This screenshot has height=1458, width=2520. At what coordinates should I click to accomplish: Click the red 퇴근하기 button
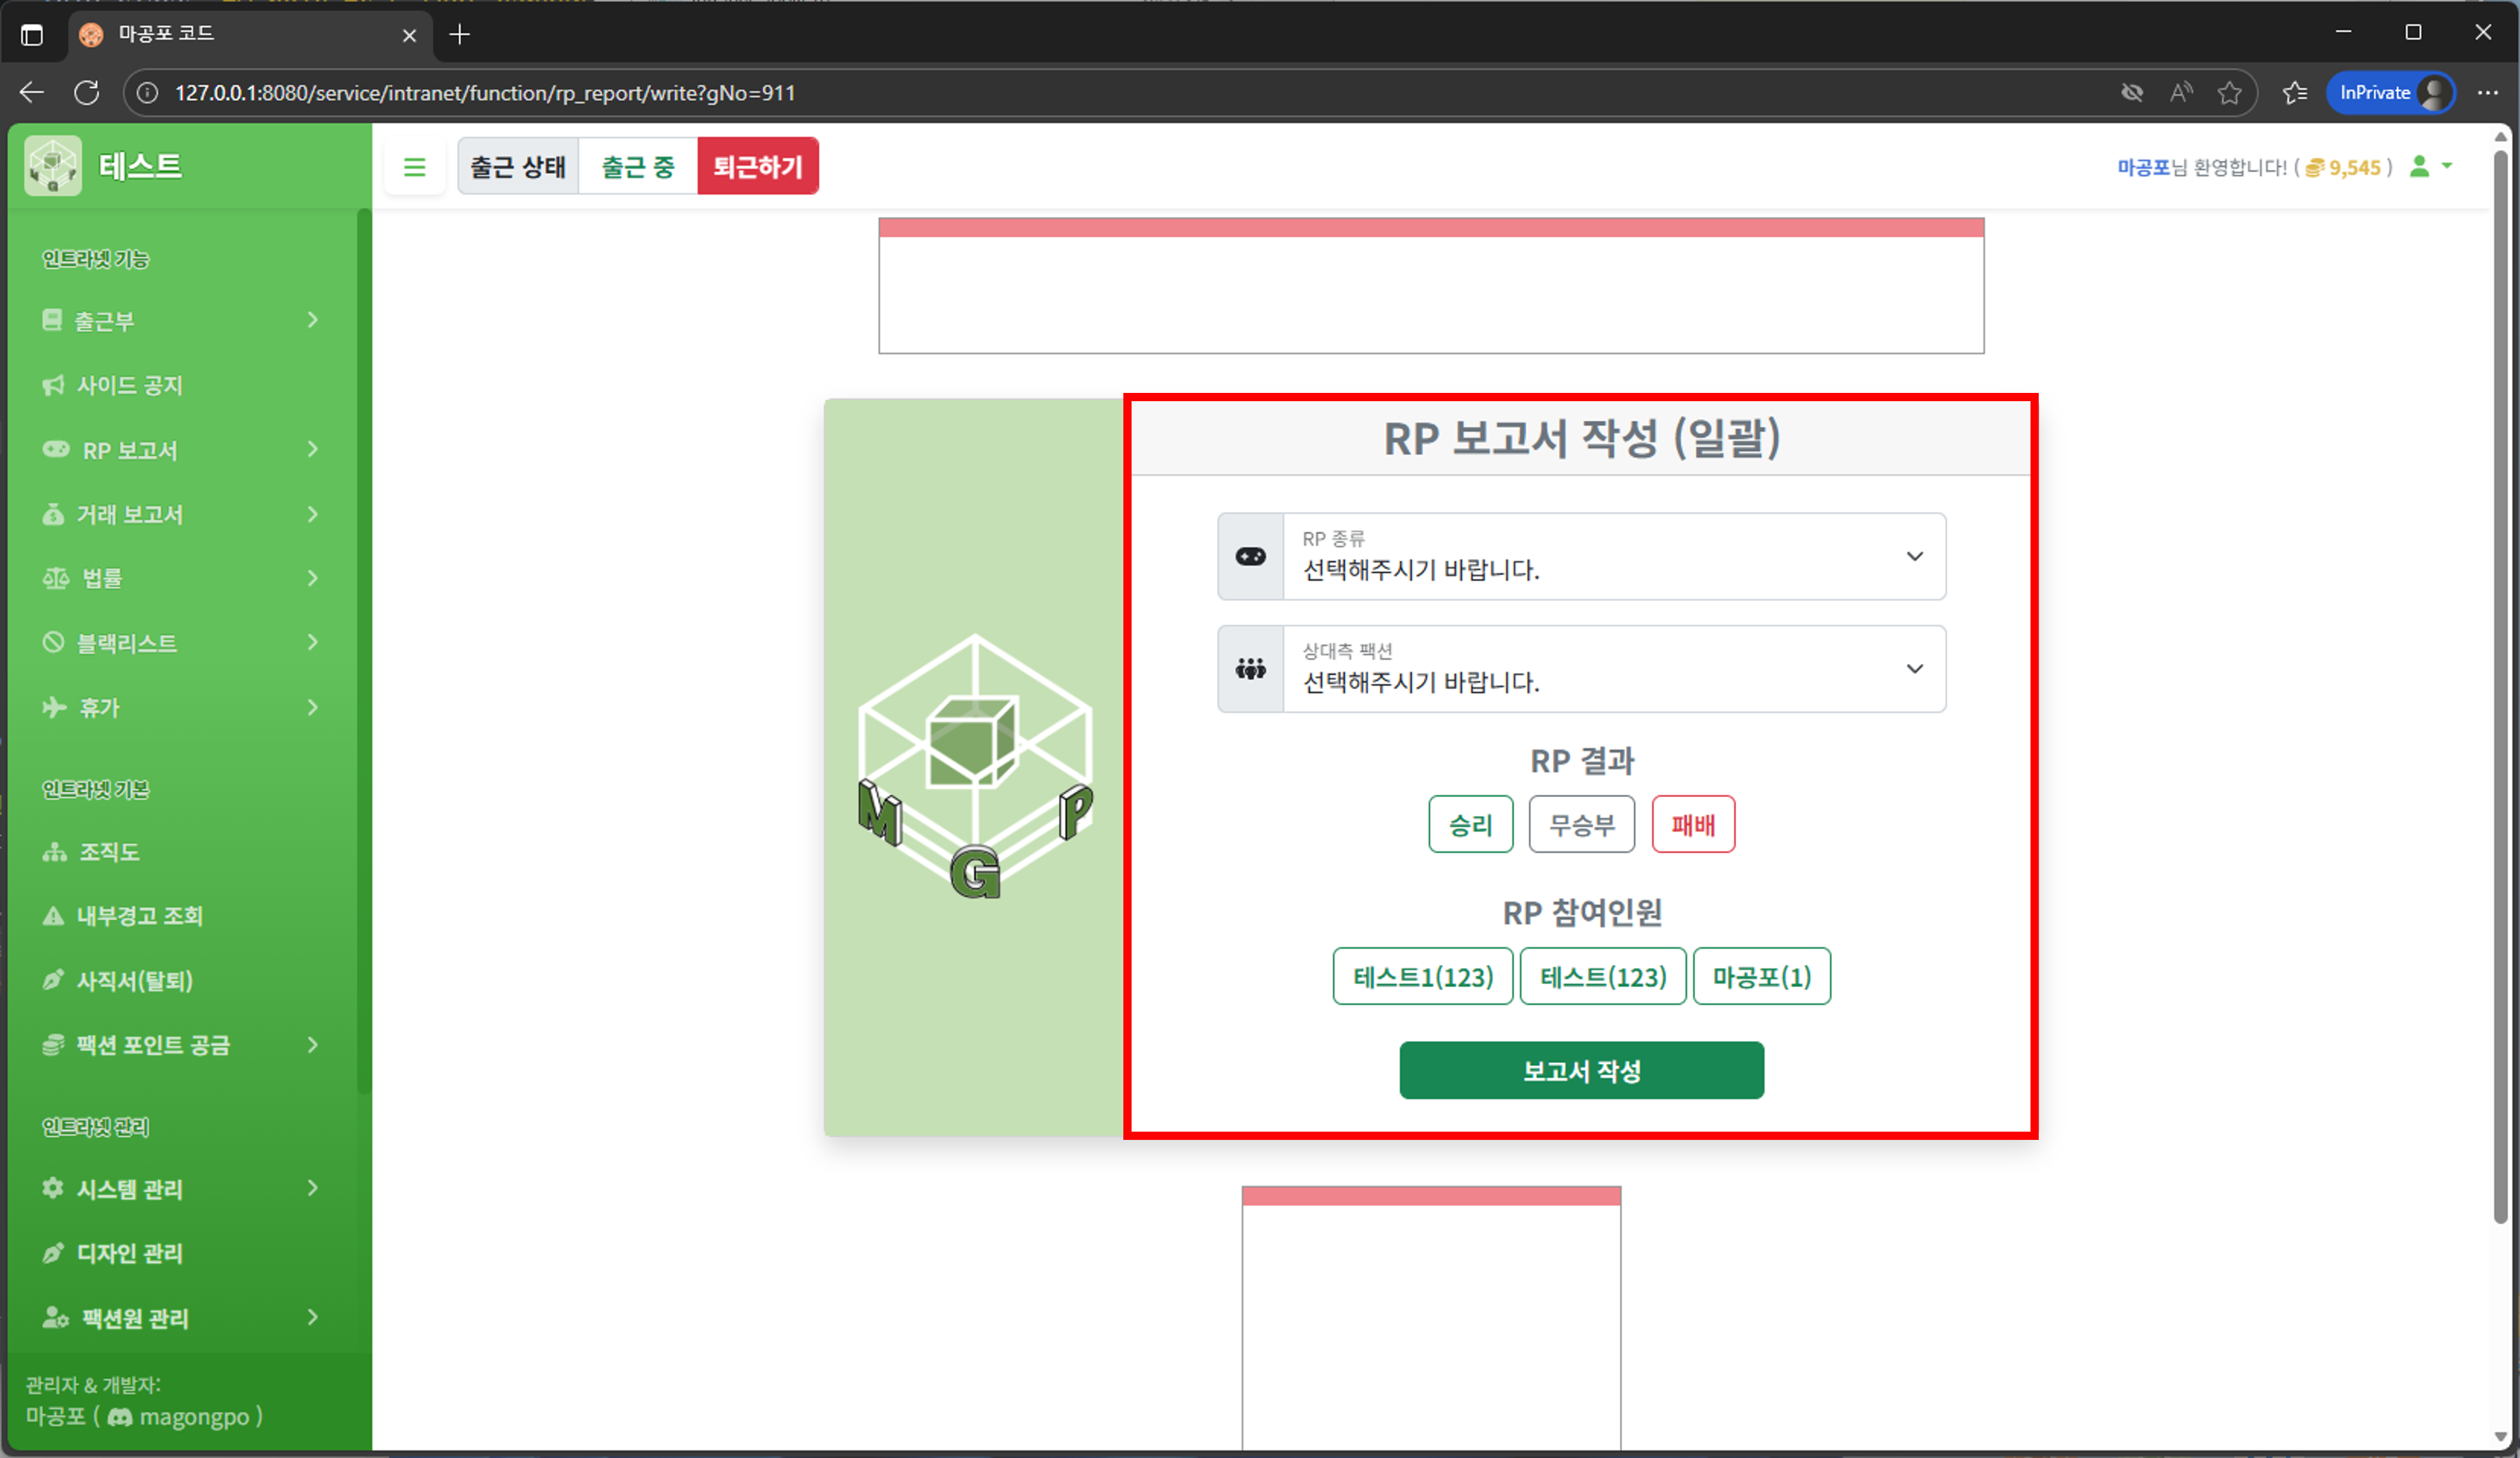[758, 166]
